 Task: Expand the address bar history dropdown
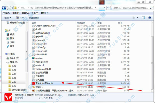pyautogui.click(x=104, y=8)
